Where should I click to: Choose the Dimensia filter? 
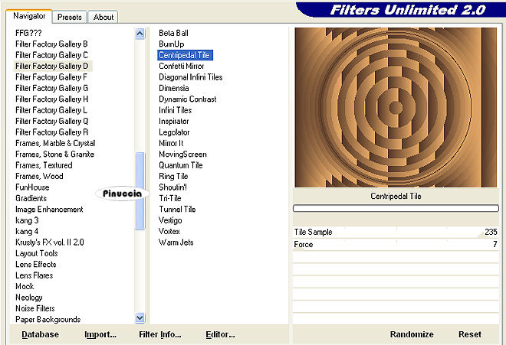[x=173, y=88]
